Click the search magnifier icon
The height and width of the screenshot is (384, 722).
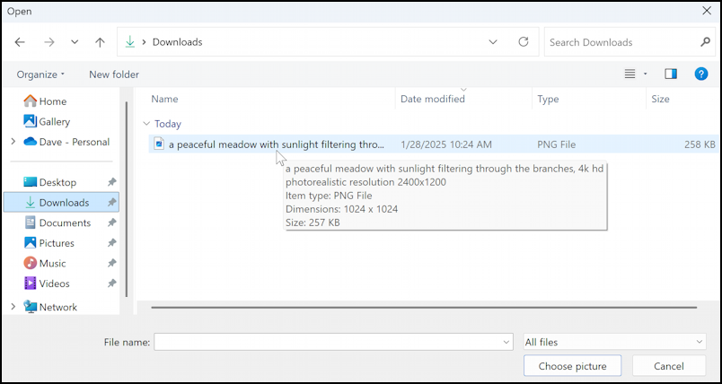point(705,42)
